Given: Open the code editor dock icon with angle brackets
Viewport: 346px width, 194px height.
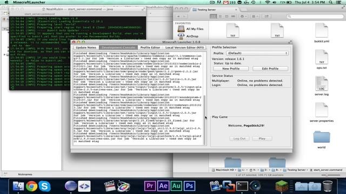Looking at the screenshot, I should tap(84, 186).
